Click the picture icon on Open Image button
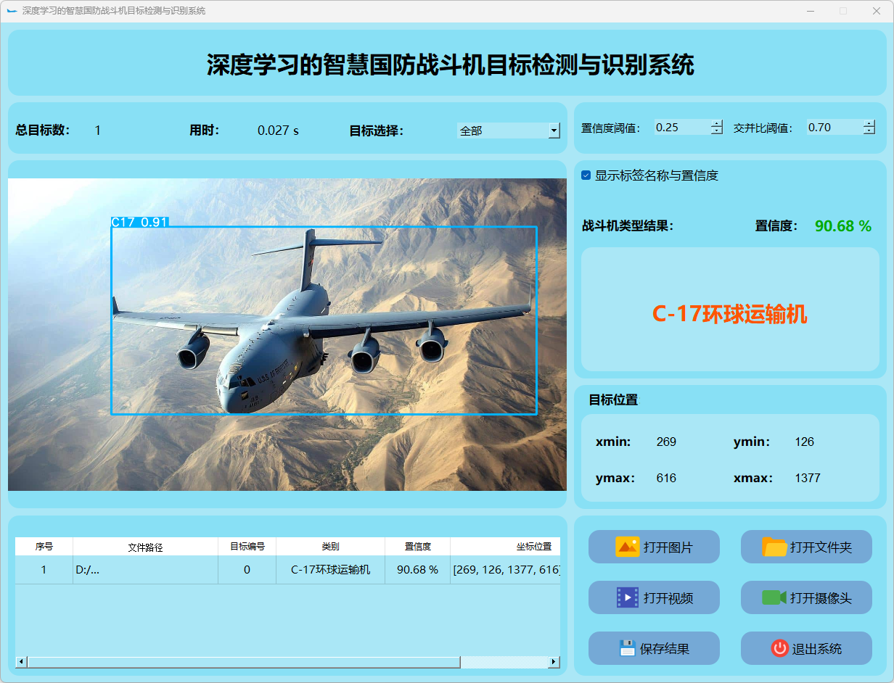The height and width of the screenshot is (683, 894). tap(627, 547)
